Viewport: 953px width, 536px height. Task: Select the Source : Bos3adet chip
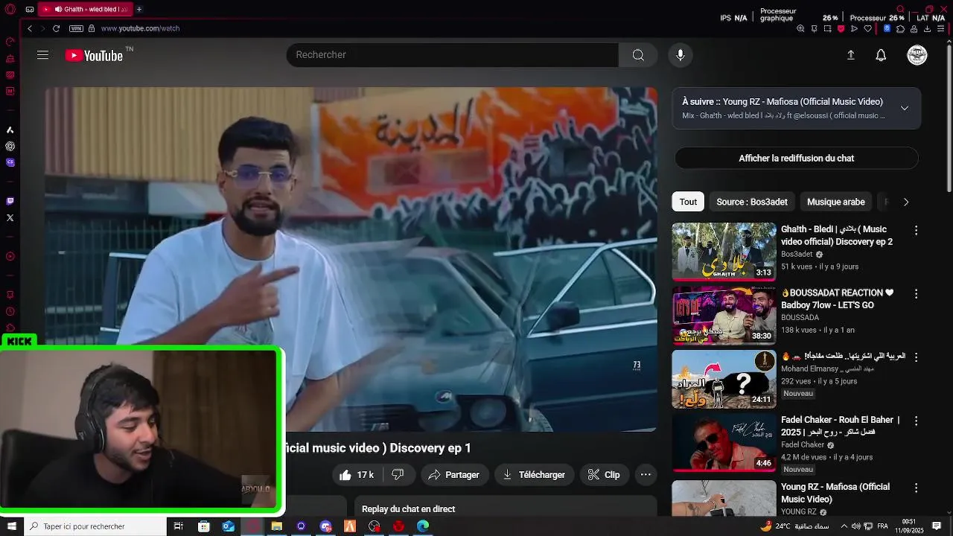pyautogui.click(x=752, y=202)
